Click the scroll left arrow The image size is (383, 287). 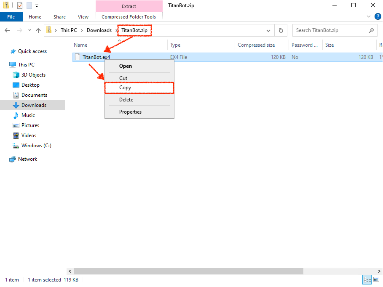point(70,271)
